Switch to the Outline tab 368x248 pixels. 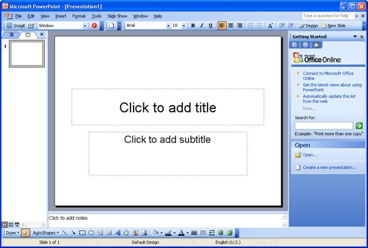(x=11, y=35)
